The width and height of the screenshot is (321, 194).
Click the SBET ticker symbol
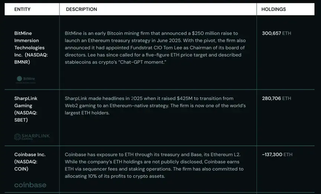21,120
